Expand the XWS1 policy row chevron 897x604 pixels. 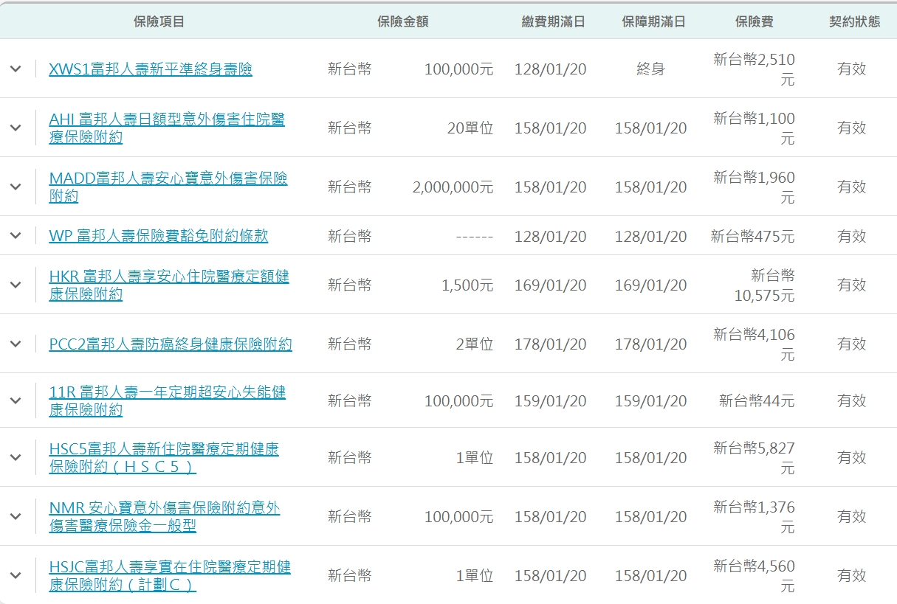pos(16,69)
